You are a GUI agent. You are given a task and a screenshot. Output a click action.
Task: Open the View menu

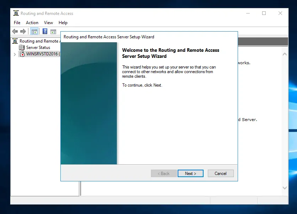pos(48,23)
